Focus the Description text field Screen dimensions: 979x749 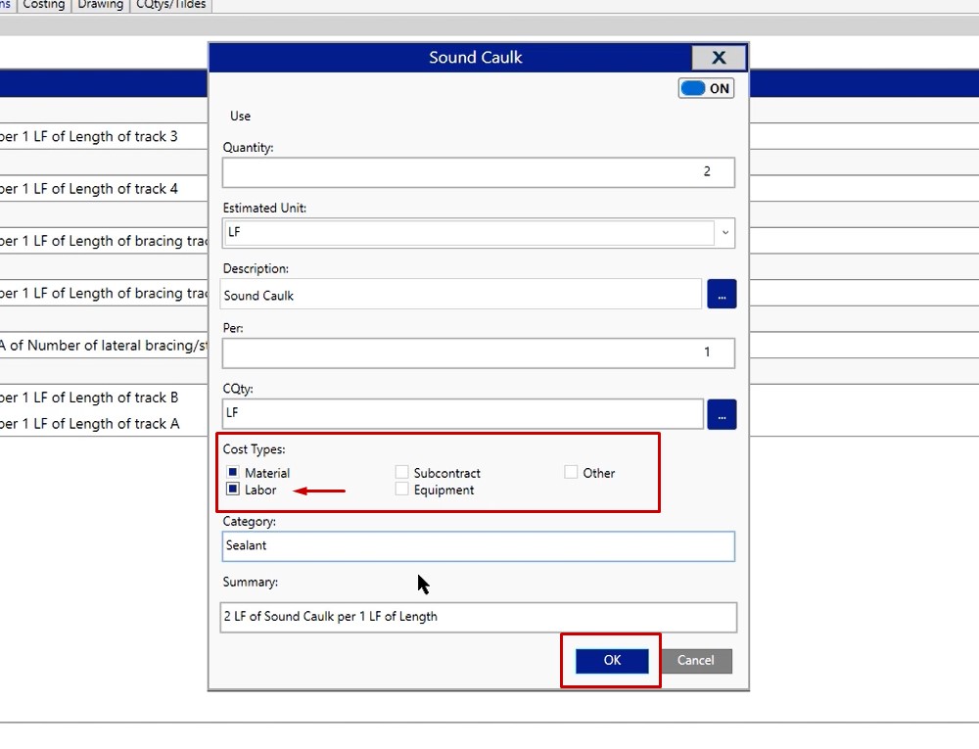460,295
